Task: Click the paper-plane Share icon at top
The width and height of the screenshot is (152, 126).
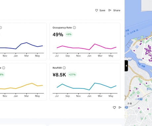Action: 110,10
